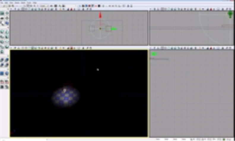
Task: Switch to Terrain editing mode in left toolbox
Action: [x=2, y=18]
